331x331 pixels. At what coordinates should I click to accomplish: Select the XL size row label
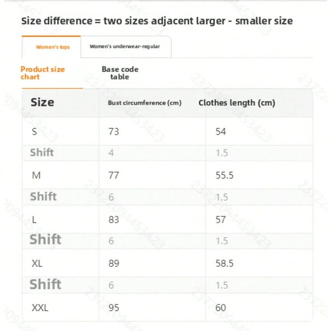[x=37, y=263]
